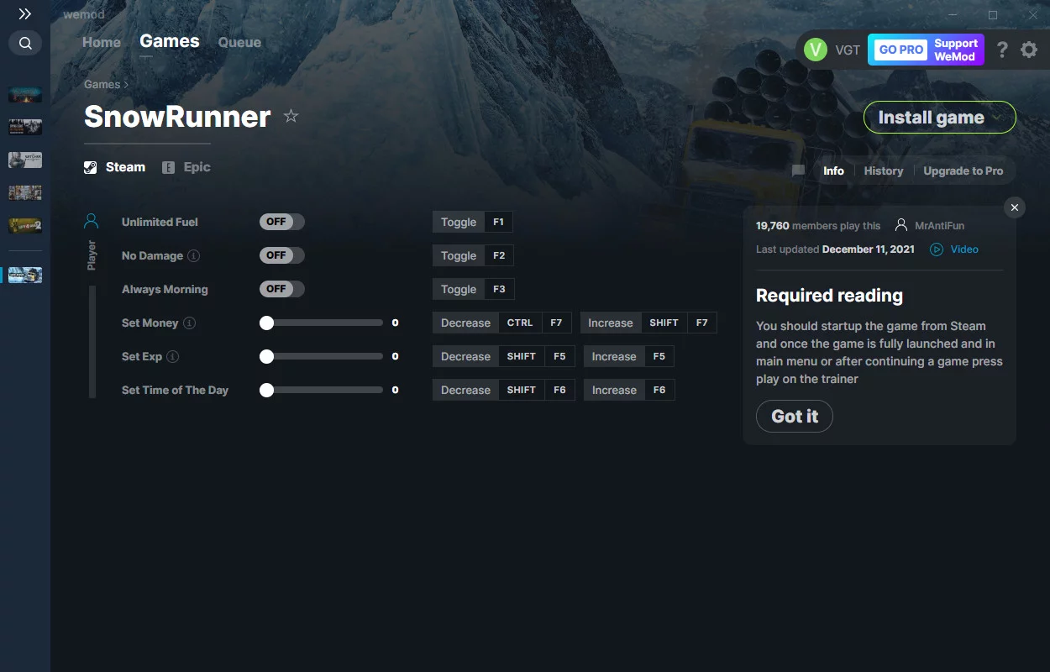Open the first game thumbnail in sidebar

tap(25, 95)
